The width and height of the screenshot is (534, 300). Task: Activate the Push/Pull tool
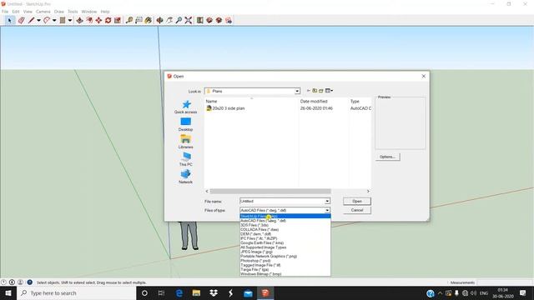point(80,20)
